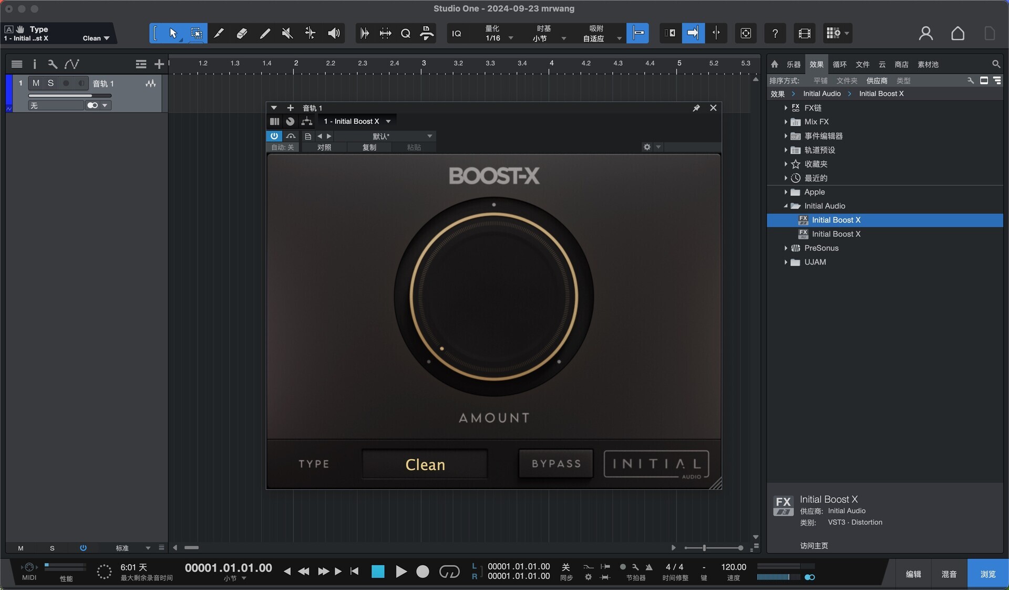Adjust 音轨 1 volume fader
This screenshot has width=1009, height=590.
70,96
